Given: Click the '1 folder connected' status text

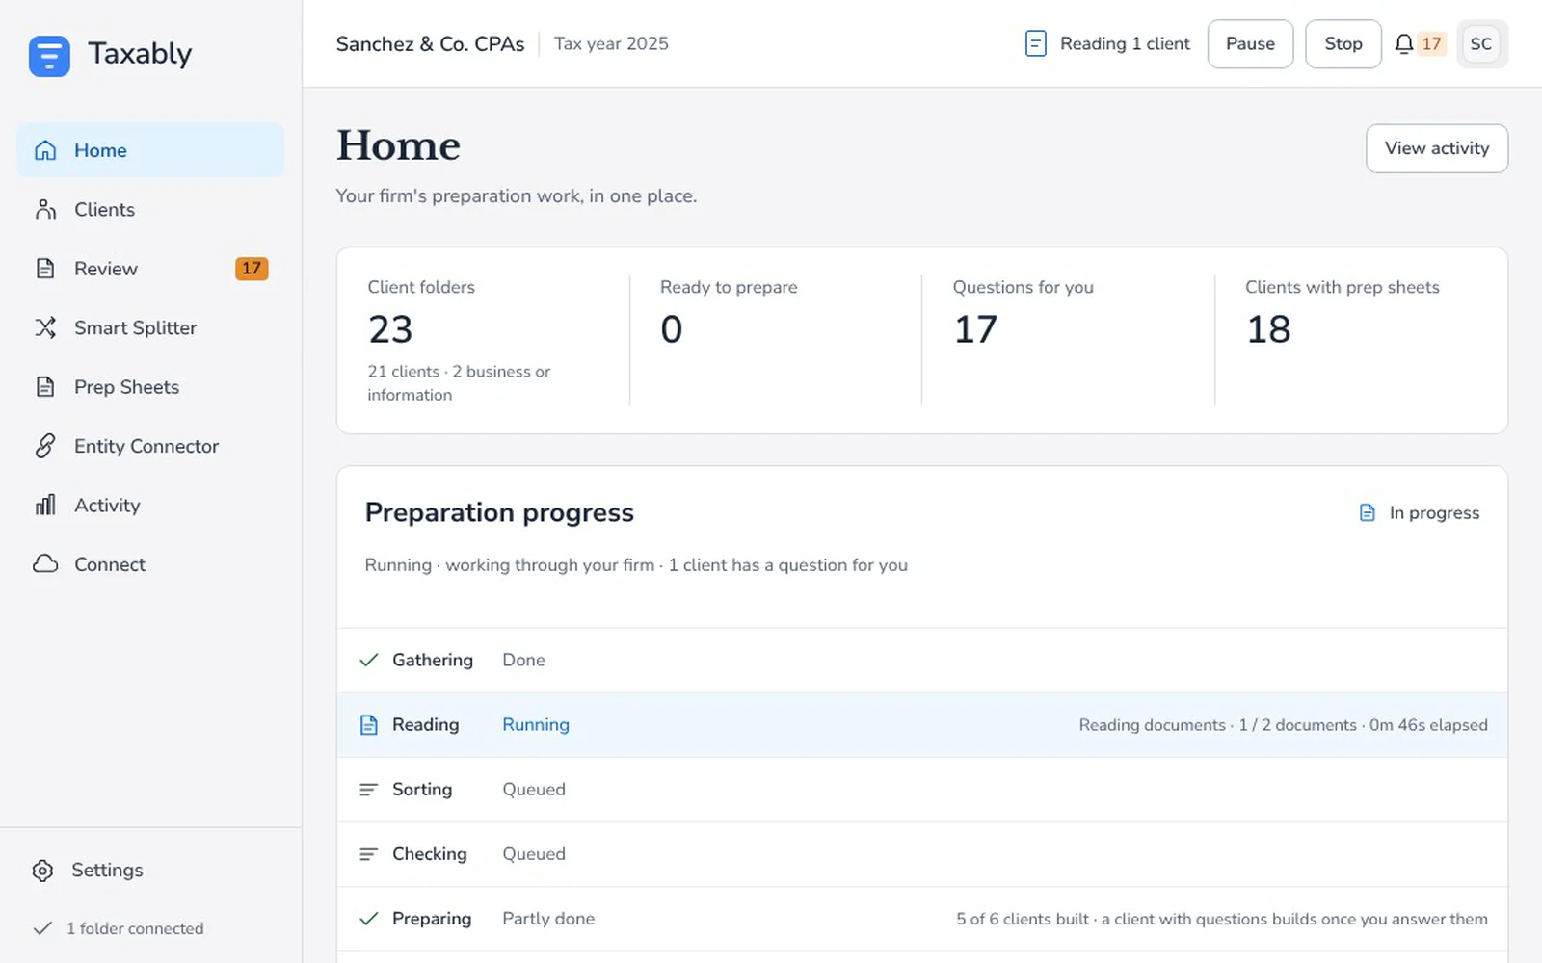Looking at the screenshot, I should click(135, 928).
